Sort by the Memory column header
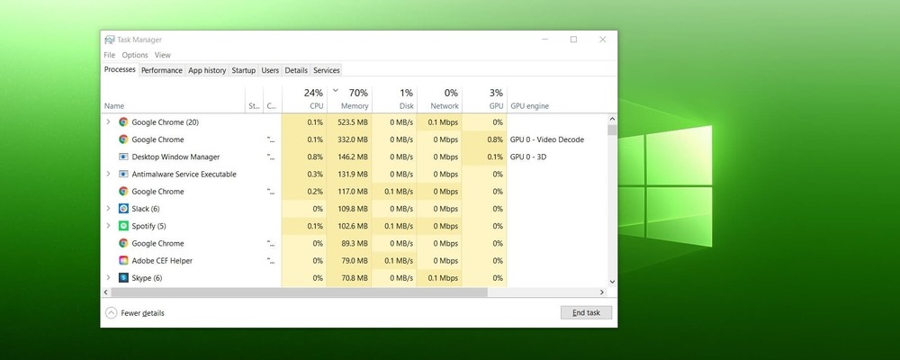The height and width of the screenshot is (360, 900). point(349,99)
